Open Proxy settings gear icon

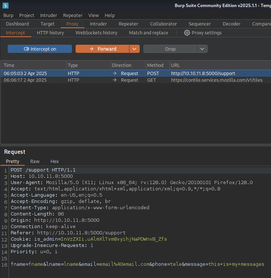(x=187, y=33)
